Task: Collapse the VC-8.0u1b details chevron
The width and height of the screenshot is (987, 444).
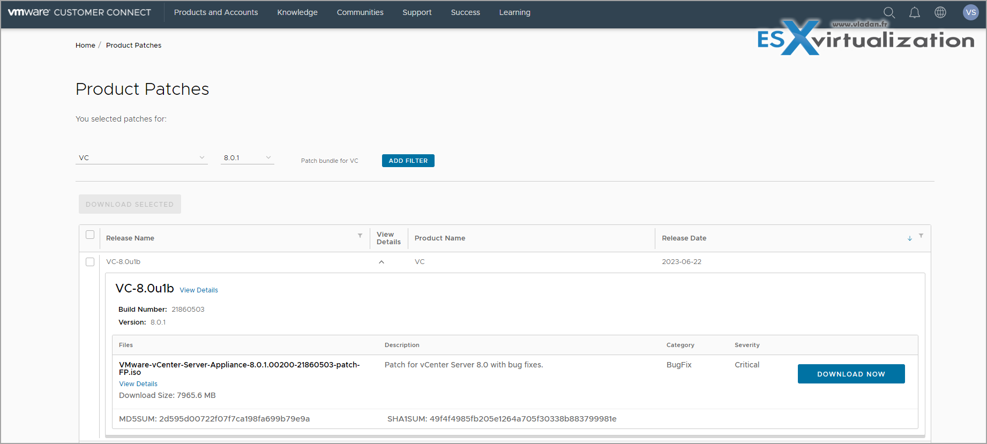Action: click(x=382, y=262)
